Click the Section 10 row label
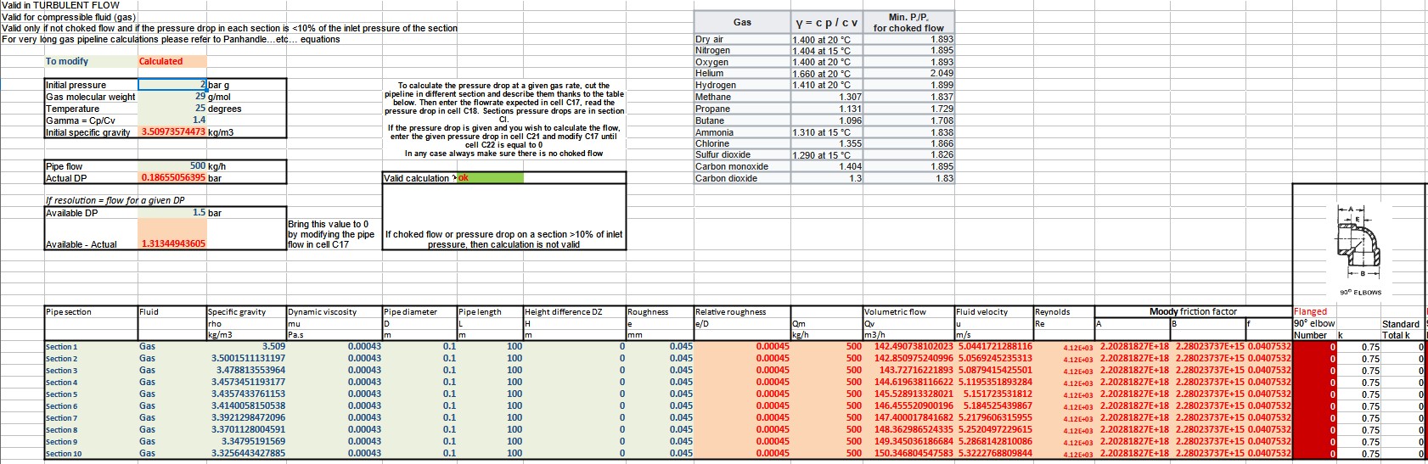 90,454
